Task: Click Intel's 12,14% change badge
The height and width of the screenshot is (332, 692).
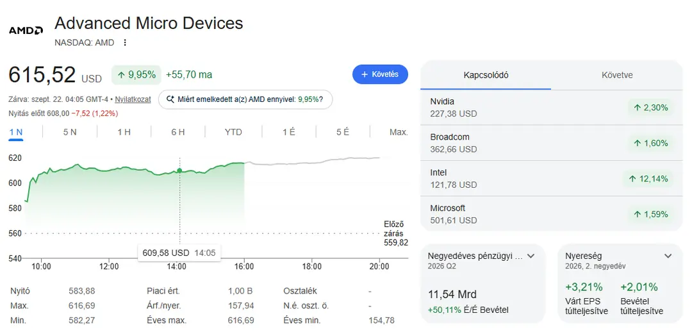Action: click(x=648, y=179)
